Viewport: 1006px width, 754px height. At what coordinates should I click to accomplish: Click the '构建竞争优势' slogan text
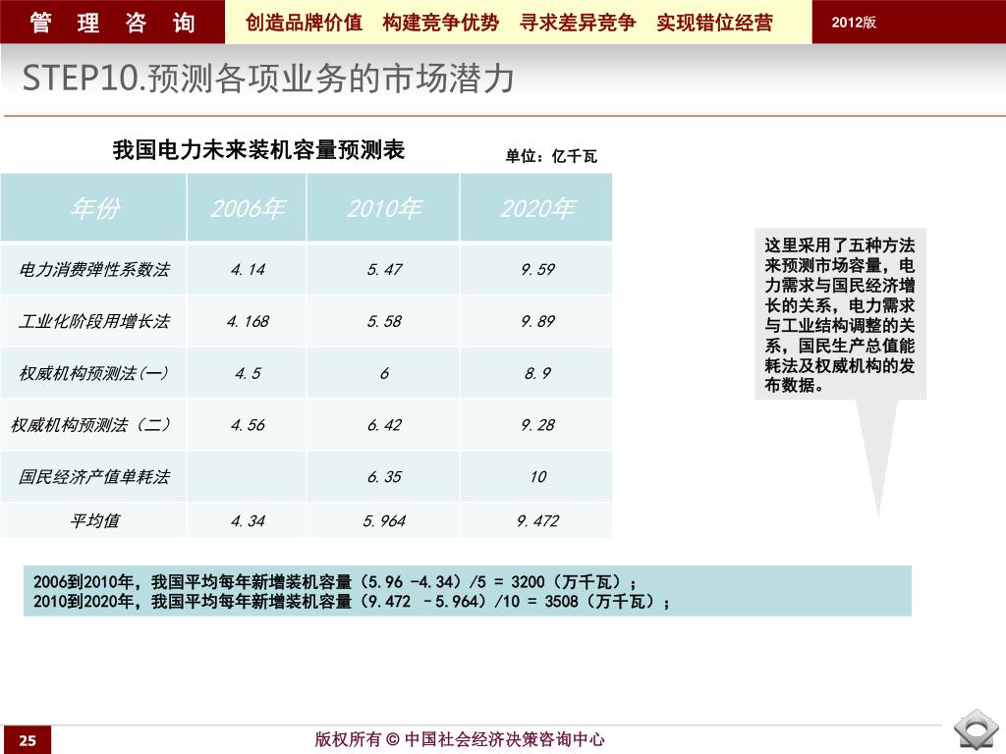click(x=441, y=23)
